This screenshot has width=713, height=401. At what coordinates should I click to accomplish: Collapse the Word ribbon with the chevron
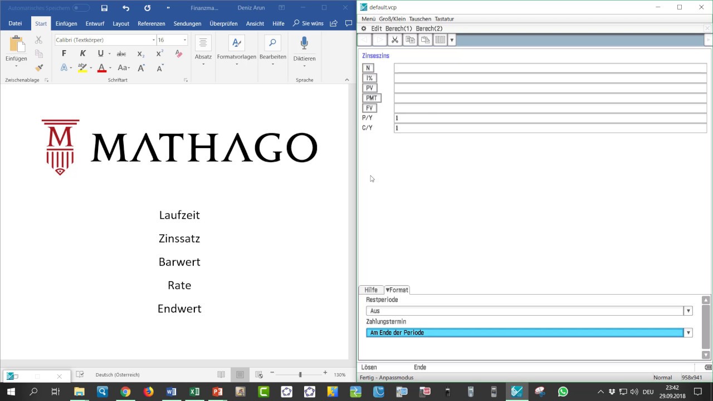click(346, 80)
